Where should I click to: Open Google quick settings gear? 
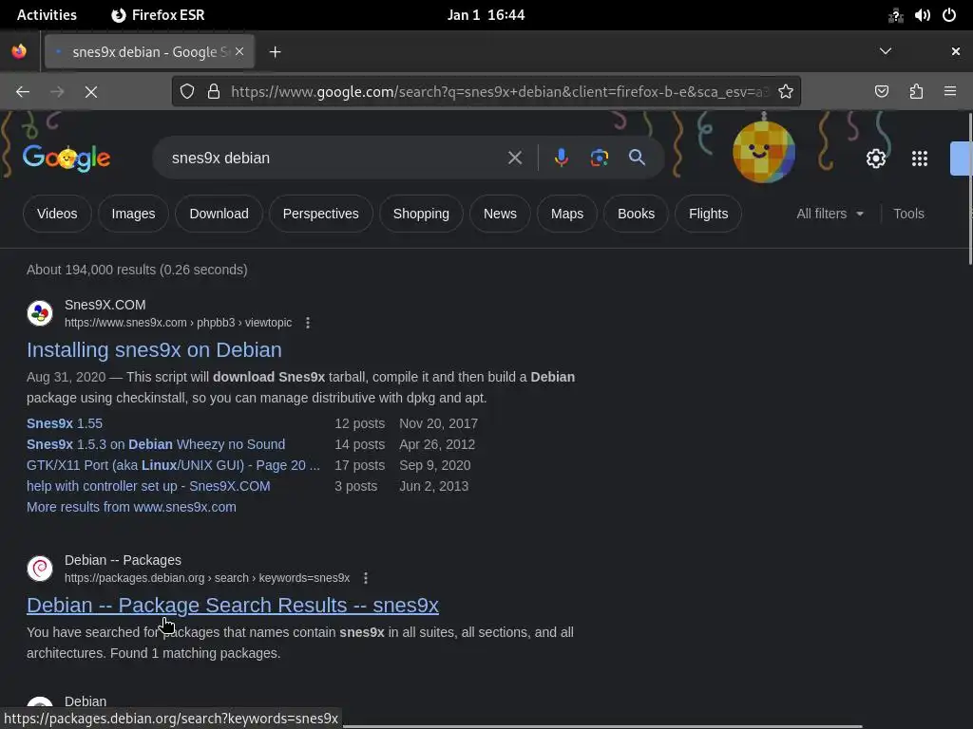875,159
